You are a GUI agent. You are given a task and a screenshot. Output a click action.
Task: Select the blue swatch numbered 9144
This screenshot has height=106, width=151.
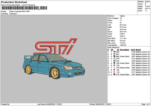[114, 61]
